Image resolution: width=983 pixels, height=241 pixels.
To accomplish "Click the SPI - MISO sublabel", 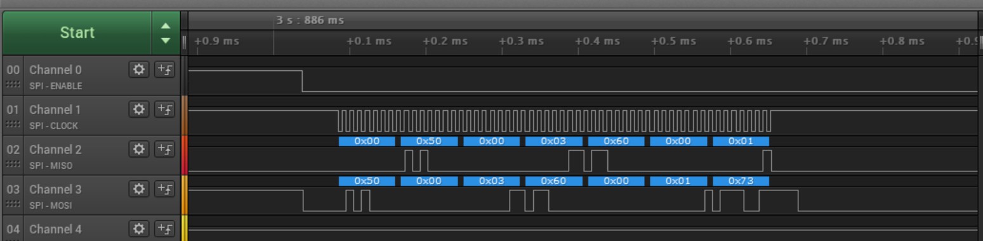I will click(51, 166).
